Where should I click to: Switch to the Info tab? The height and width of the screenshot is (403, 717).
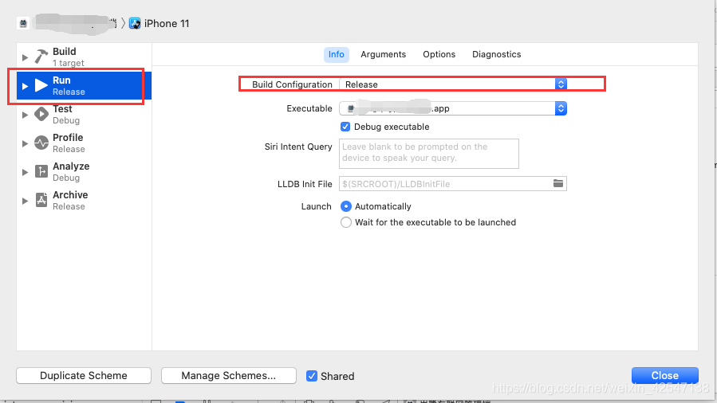coord(336,54)
